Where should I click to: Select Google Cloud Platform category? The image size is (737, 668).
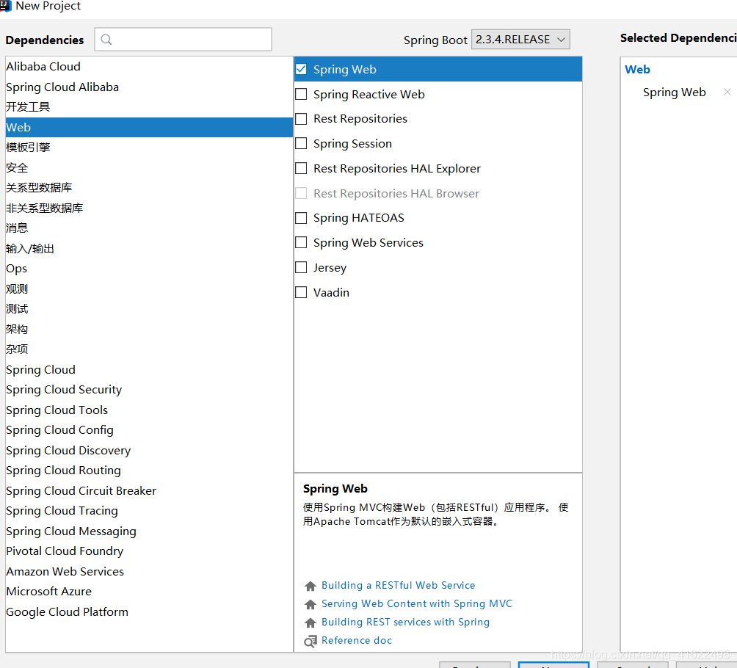click(149, 611)
